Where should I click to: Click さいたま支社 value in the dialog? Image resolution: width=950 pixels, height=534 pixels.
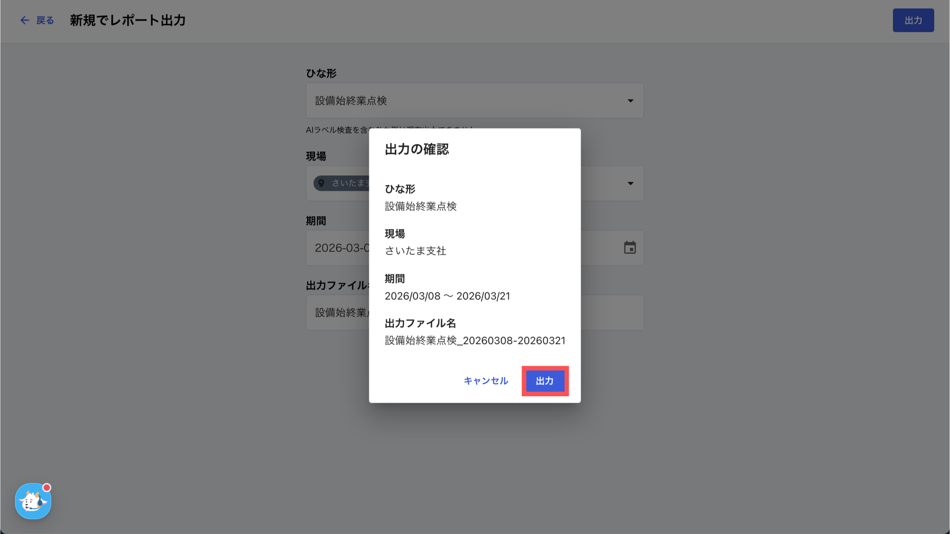click(415, 251)
